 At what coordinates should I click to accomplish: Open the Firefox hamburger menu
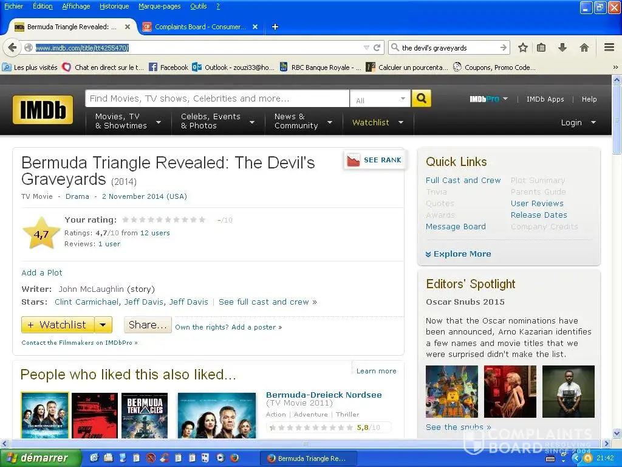[609, 47]
